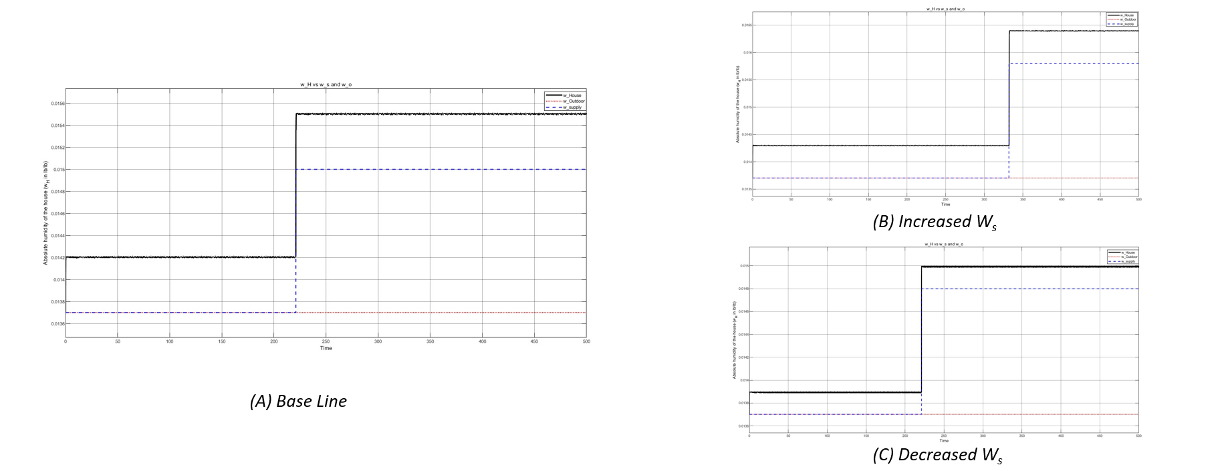Click the Decreased Ws plot title text

[943, 245]
